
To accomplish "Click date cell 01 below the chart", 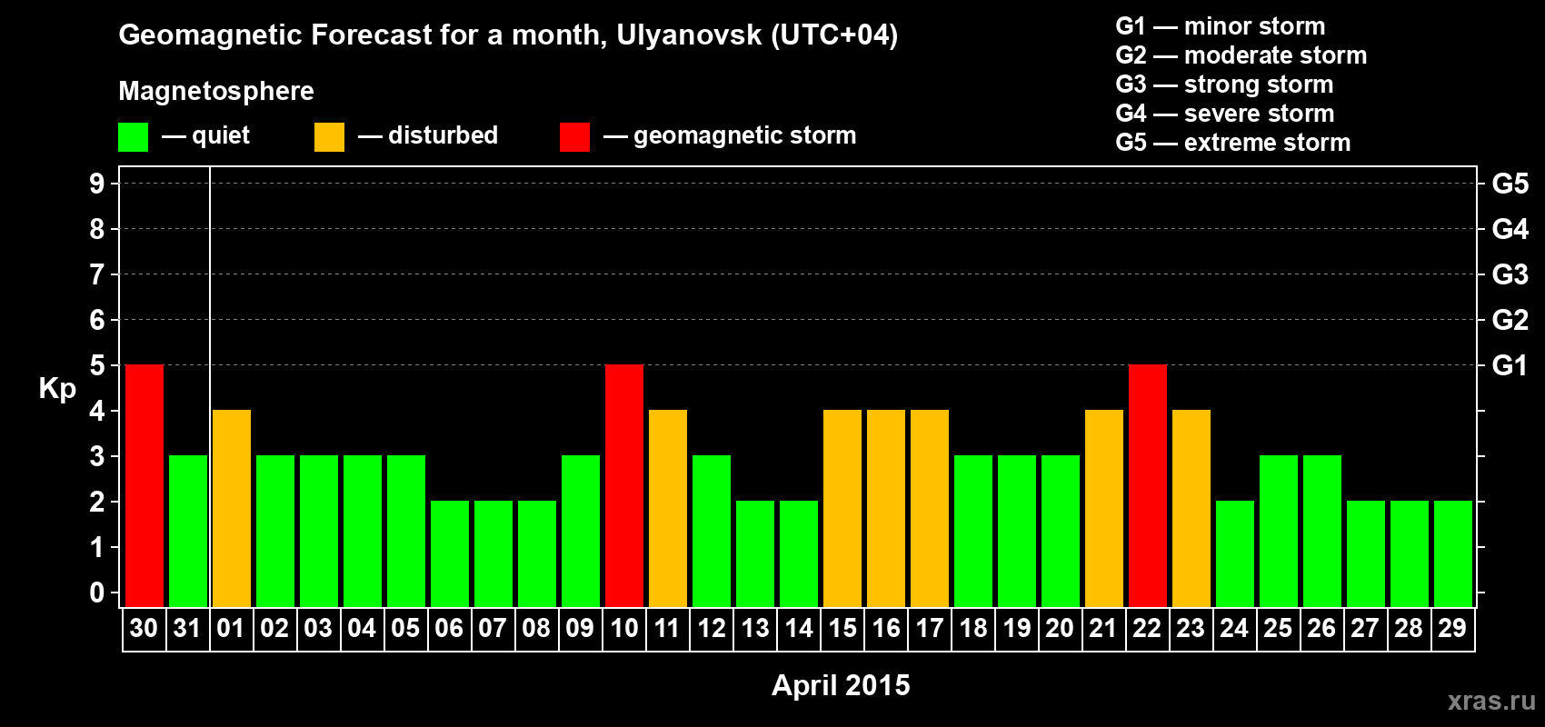I will (x=232, y=629).
